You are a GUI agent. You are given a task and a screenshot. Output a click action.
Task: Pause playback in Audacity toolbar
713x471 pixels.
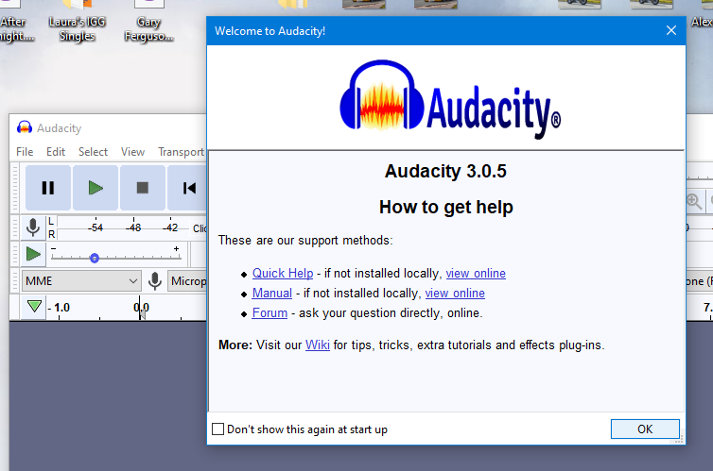pos(48,188)
